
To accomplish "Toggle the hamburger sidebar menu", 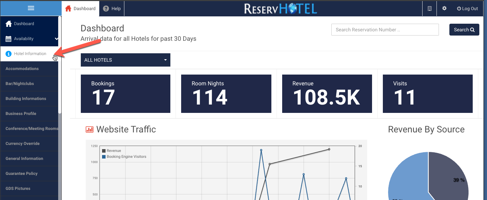I will [31, 8].
